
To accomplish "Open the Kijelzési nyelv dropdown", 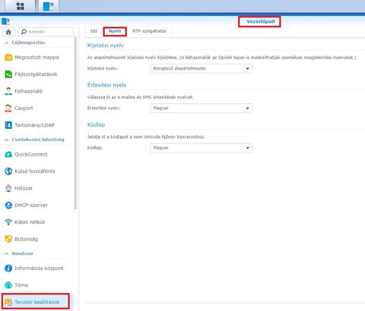I will click(202, 68).
